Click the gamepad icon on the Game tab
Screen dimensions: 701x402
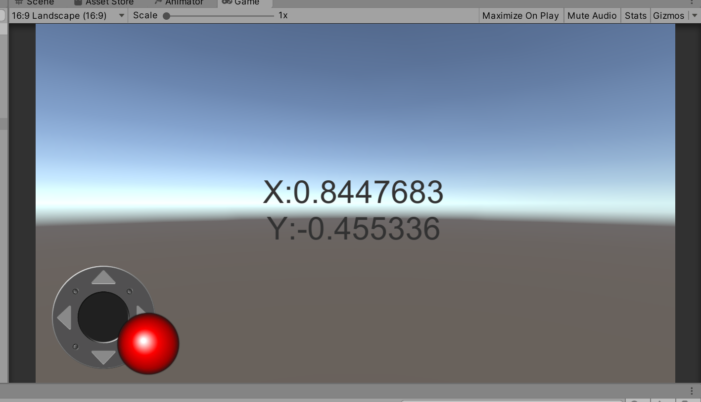click(227, 2)
